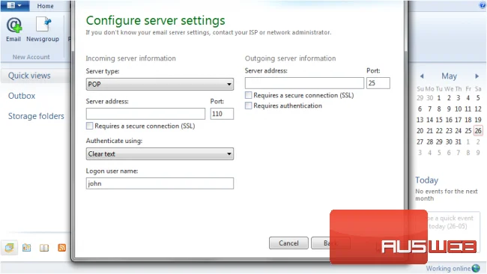Open the Server type POP dropdown
Image resolution: width=487 pixels, height=274 pixels.
(160, 84)
